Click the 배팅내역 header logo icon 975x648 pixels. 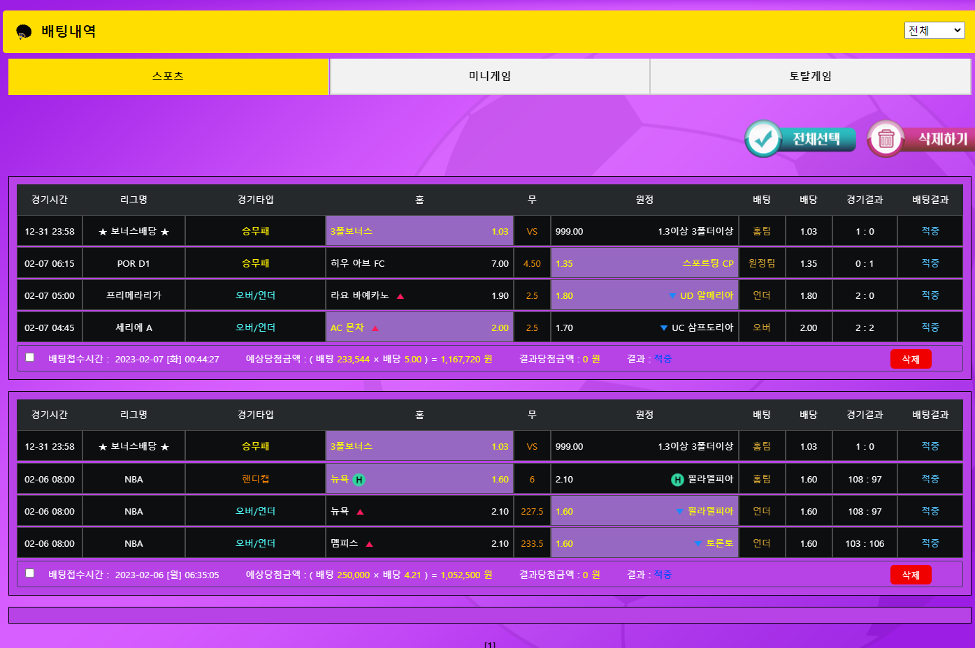pos(24,31)
